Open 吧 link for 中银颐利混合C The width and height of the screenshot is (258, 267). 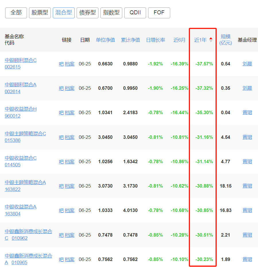point(61,64)
